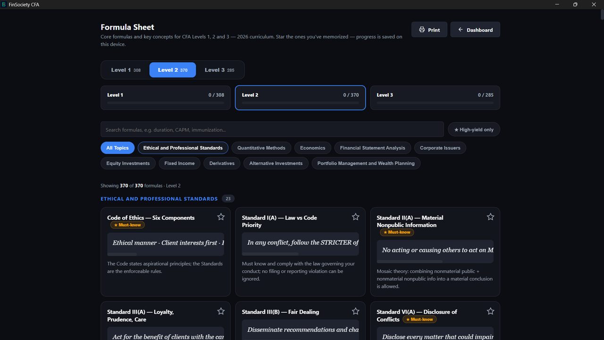The width and height of the screenshot is (604, 340).
Task: Click the Must-know badge on Standard II(A) card
Action: [x=397, y=232]
